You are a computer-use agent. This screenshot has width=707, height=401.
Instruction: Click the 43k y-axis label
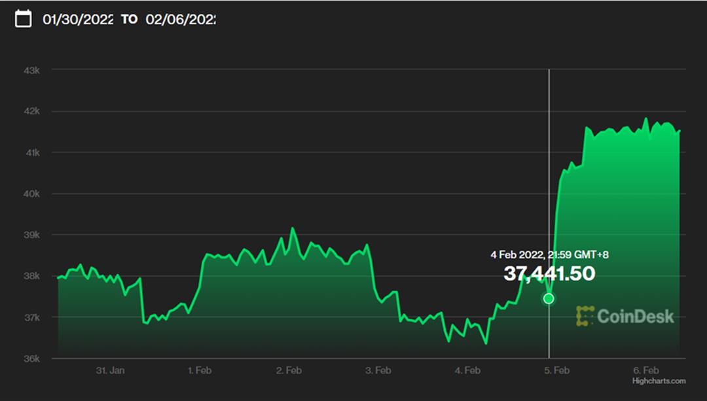pos(31,70)
